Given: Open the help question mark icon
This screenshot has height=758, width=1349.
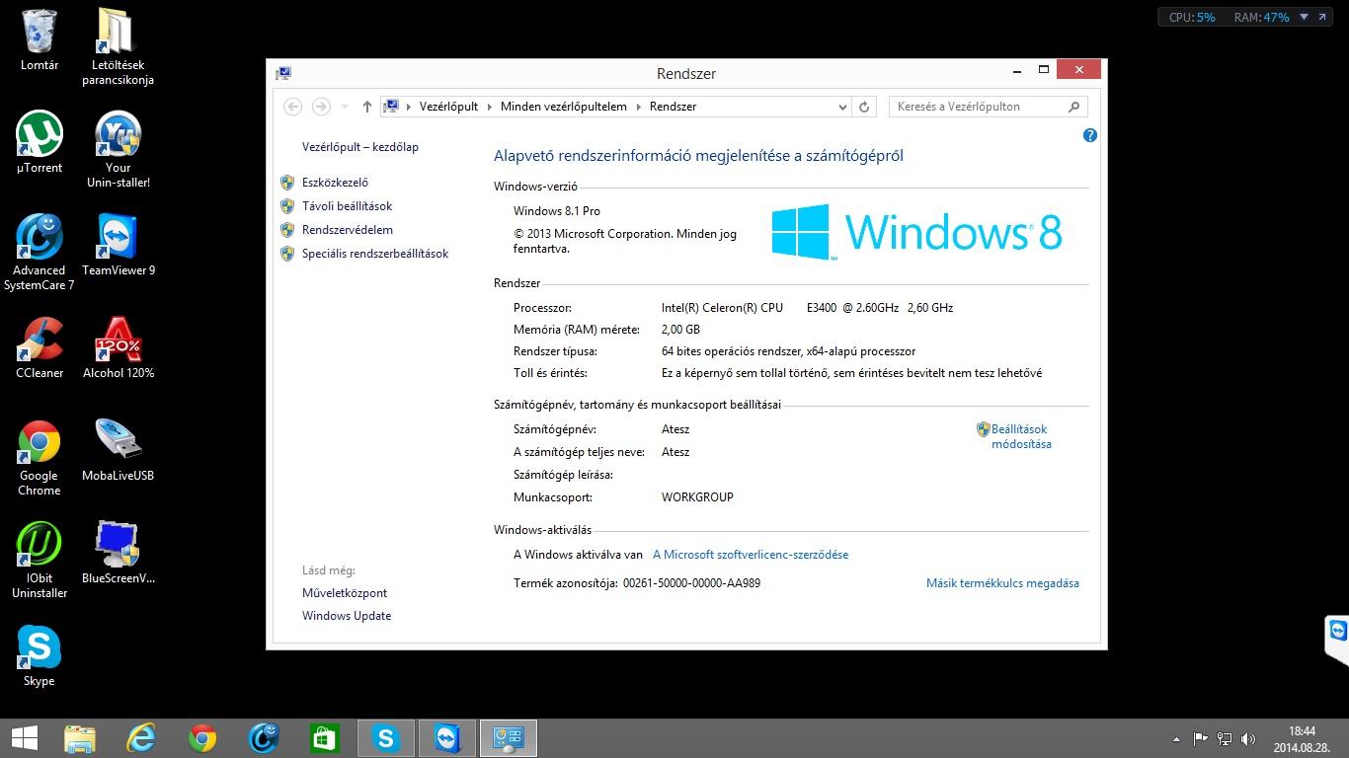Looking at the screenshot, I should [x=1090, y=135].
